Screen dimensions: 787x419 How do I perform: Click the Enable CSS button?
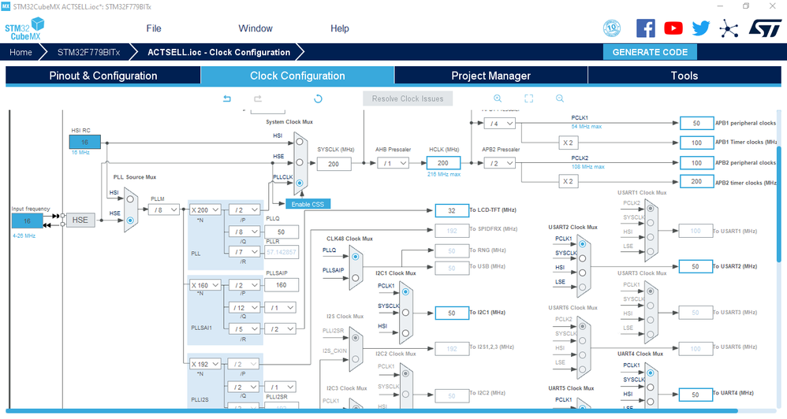(x=308, y=204)
